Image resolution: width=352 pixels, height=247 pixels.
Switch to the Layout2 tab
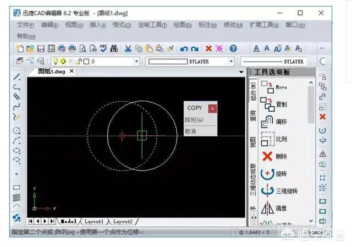(x=123, y=221)
